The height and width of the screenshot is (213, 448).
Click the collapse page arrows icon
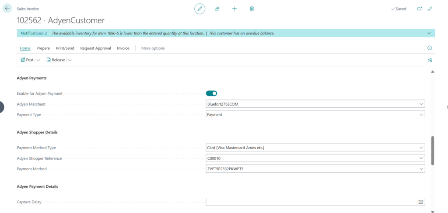[430, 9]
